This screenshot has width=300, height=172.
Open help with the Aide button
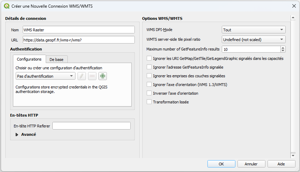click(281, 164)
